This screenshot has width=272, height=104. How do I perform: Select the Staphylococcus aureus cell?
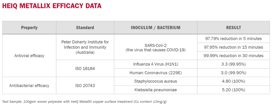(155, 81)
